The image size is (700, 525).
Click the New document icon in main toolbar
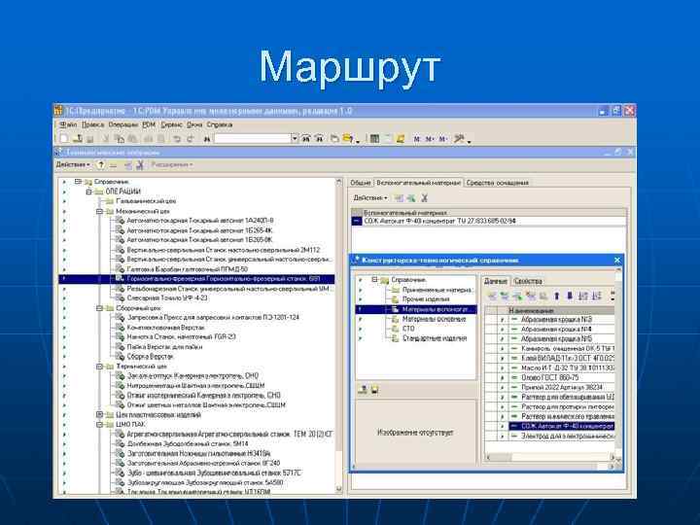[64, 139]
